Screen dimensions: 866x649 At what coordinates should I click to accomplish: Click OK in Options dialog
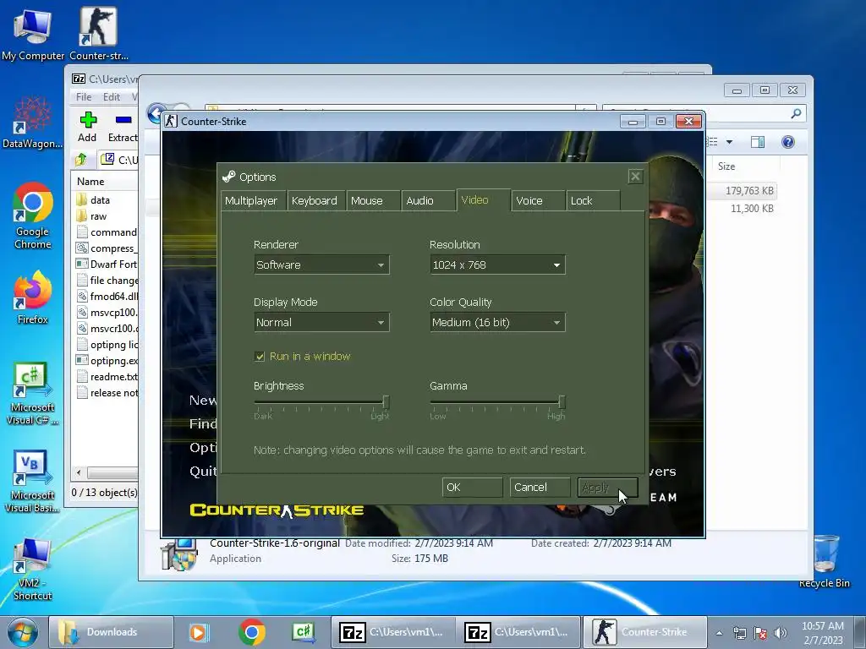[472, 488]
